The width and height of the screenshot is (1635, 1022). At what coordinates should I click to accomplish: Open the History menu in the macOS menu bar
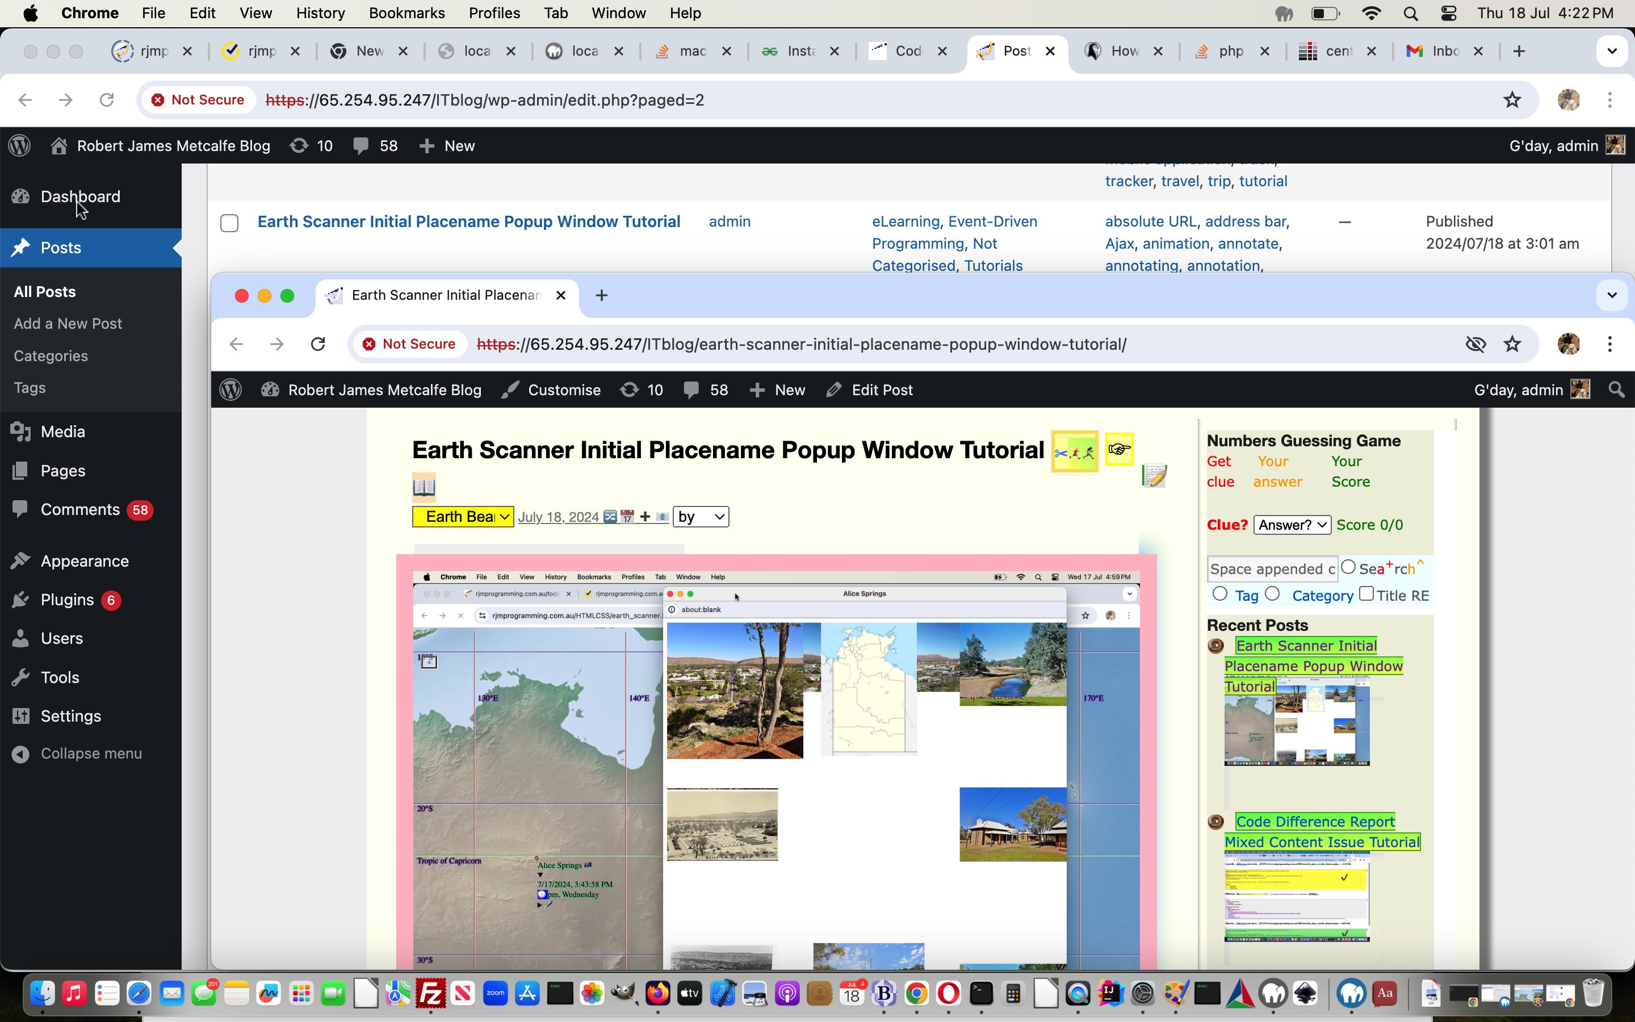[x=320, y=13]
